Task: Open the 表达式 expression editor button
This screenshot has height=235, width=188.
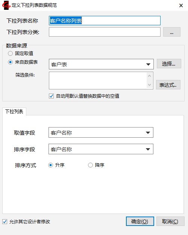Action: coord(168,85)
